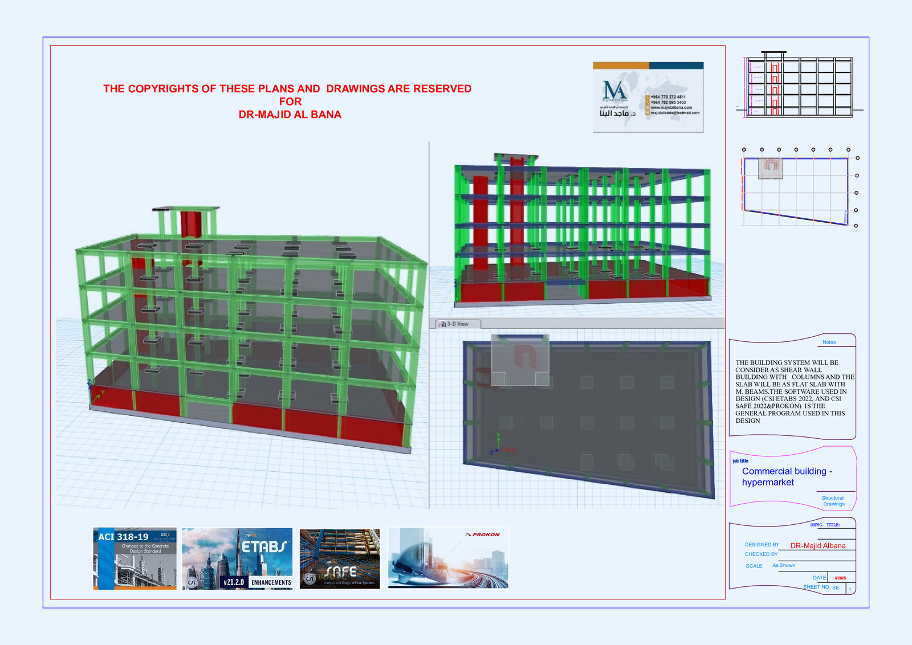Click the rooftop stair core on main 3D model

(x=187, y=222)
